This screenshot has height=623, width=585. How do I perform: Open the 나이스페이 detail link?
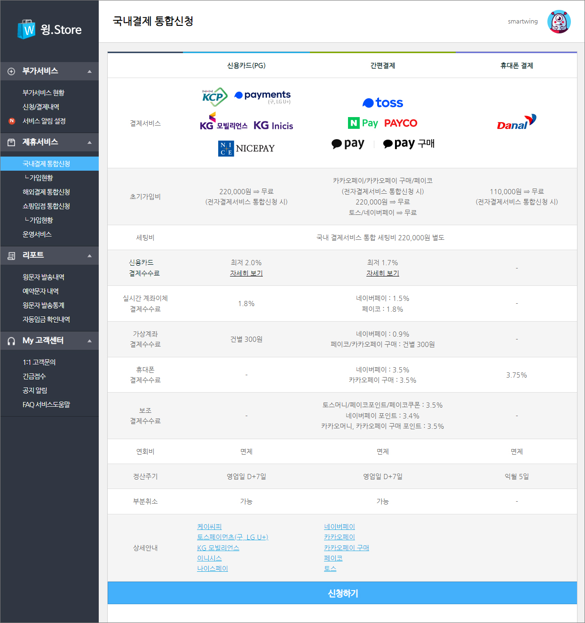pos(213,569)
